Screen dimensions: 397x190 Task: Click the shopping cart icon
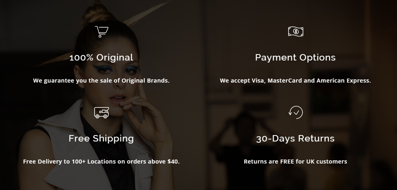pyautogui.click(x=102, y=32)
